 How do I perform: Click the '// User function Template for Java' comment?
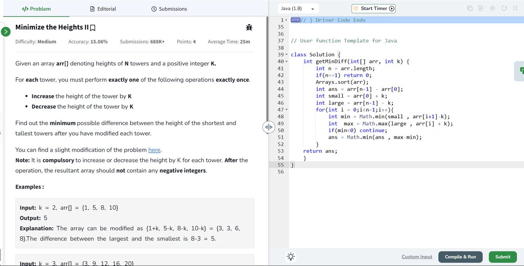[x=344, y=41]
